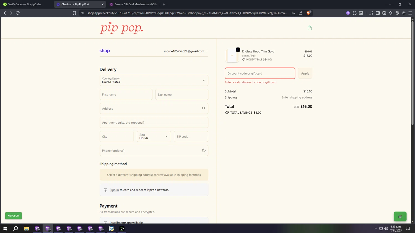Image resolution: width=415 pixels, height=233 pixels.
Task: Click the volume speaker tray icon
Action: click(386, 229)
